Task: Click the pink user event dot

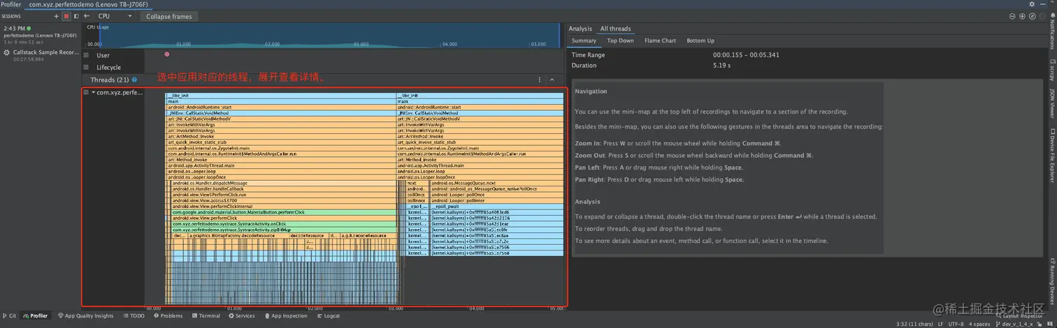Action: [166, 54]
